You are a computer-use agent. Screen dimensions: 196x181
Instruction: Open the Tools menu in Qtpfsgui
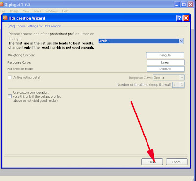37,11
